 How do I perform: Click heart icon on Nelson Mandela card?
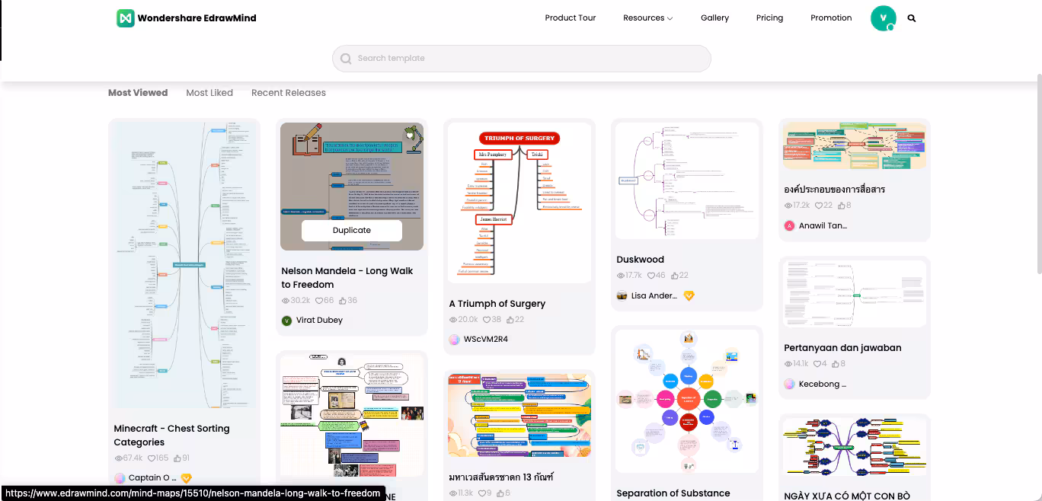coord(318,301)
